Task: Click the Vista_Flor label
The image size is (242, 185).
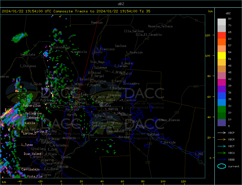Action: click(x=35, y=176)
